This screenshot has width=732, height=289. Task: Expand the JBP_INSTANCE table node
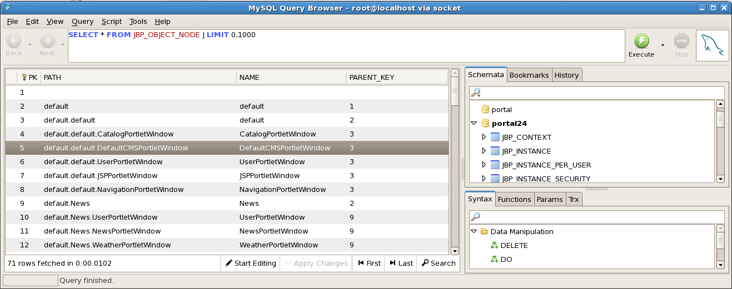(484, 151)
